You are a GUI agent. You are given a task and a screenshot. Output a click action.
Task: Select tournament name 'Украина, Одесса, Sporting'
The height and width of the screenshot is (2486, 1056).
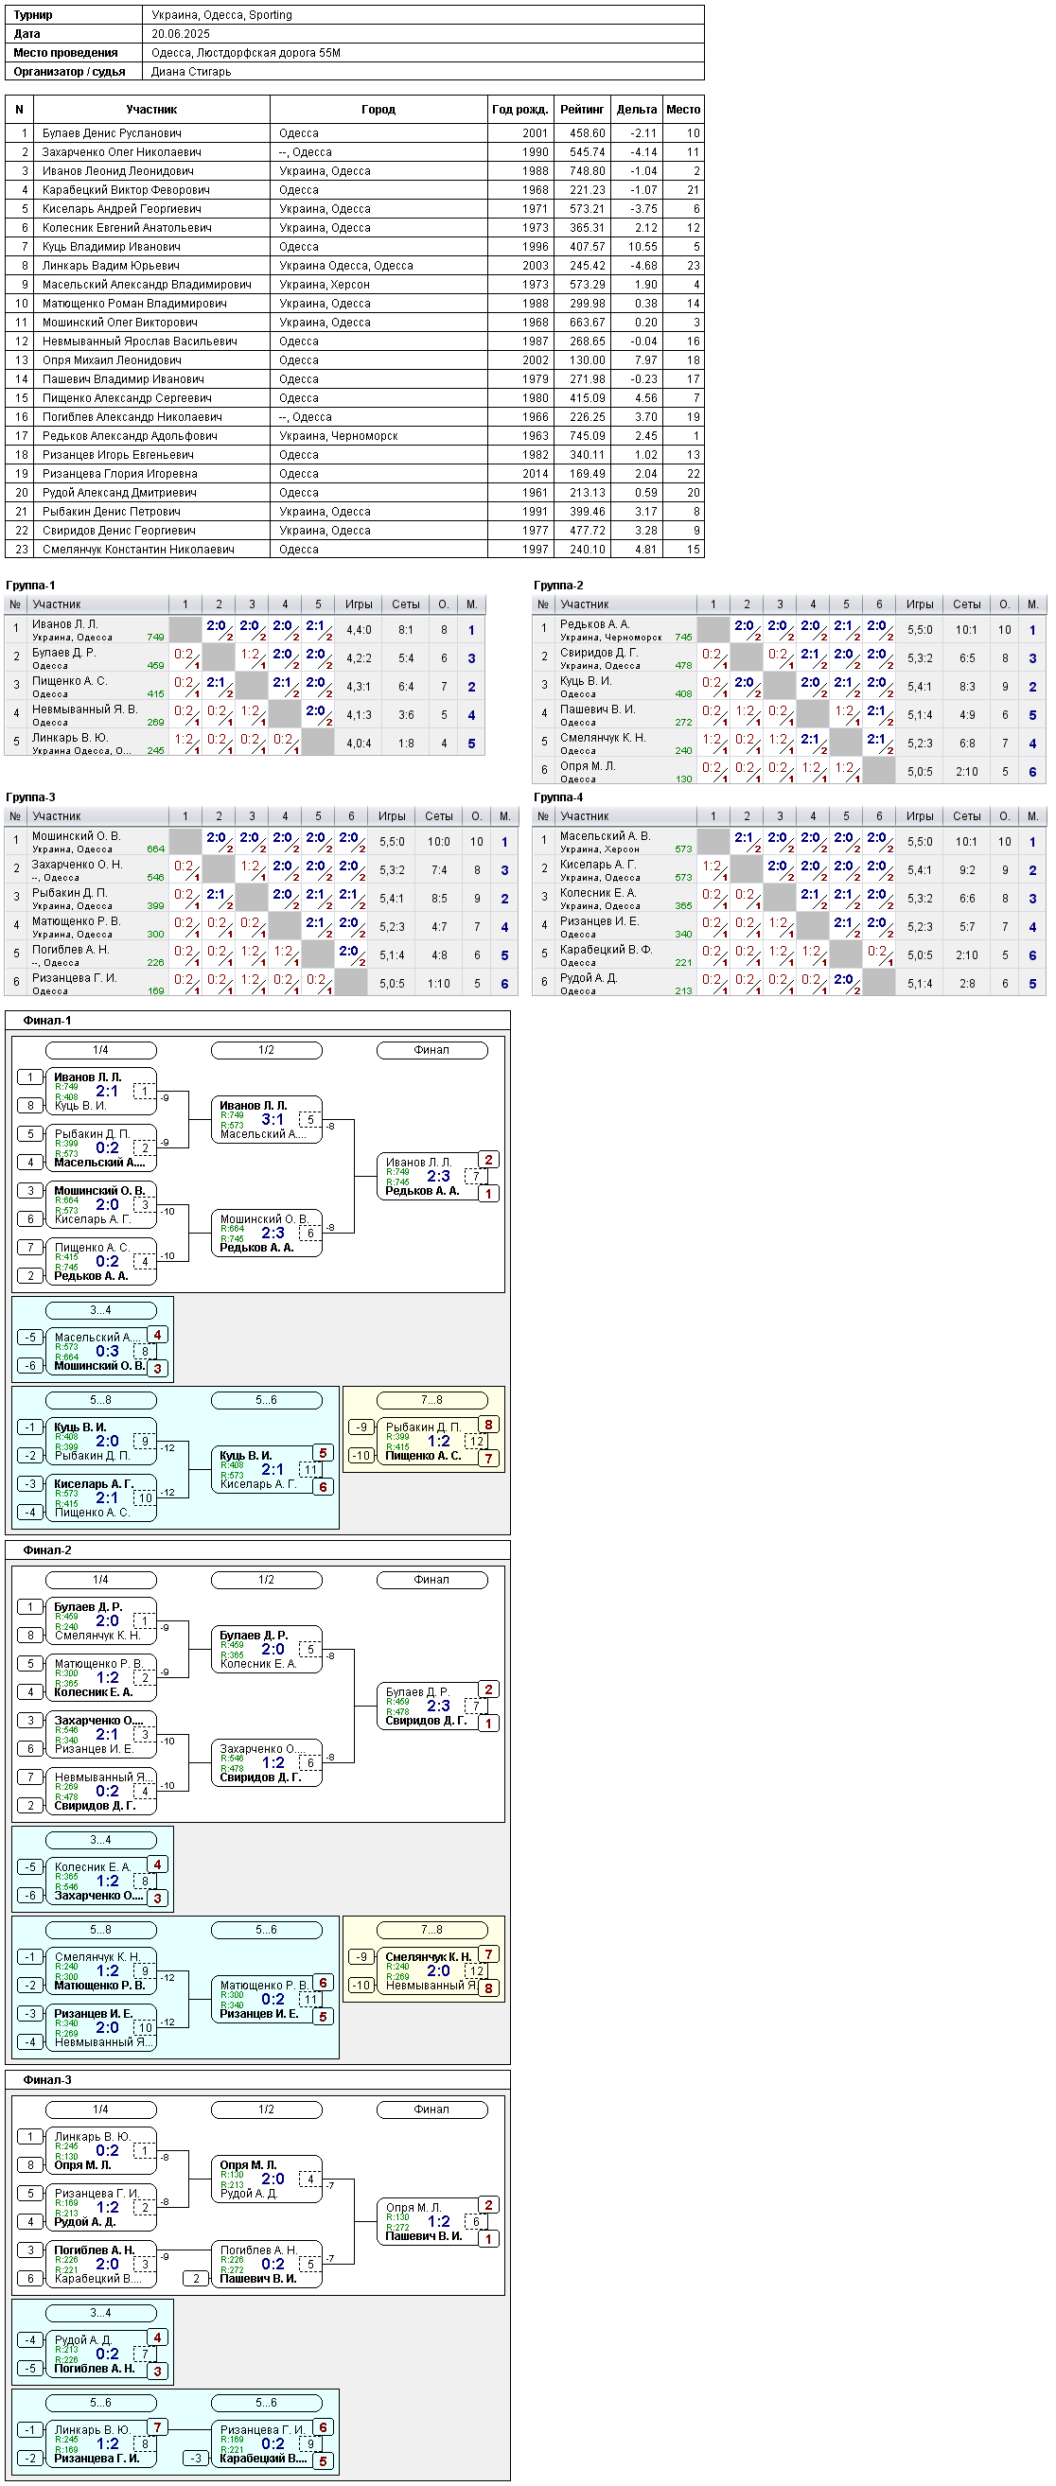221,14
